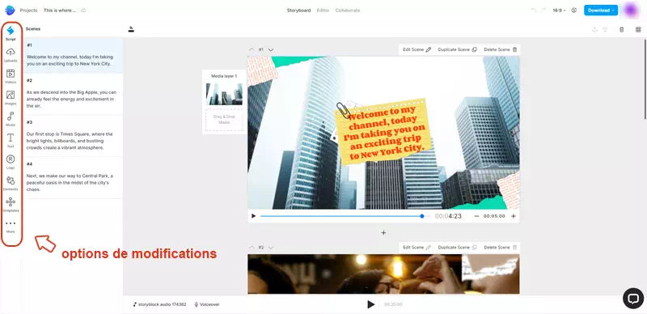Open the Voiceover option
The width and height of the screenshot is (647, 314).
tap(207, 304)
